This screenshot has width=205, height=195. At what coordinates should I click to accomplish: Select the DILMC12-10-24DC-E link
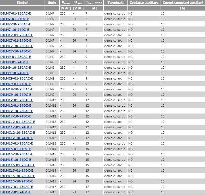(x=17, y=138)
